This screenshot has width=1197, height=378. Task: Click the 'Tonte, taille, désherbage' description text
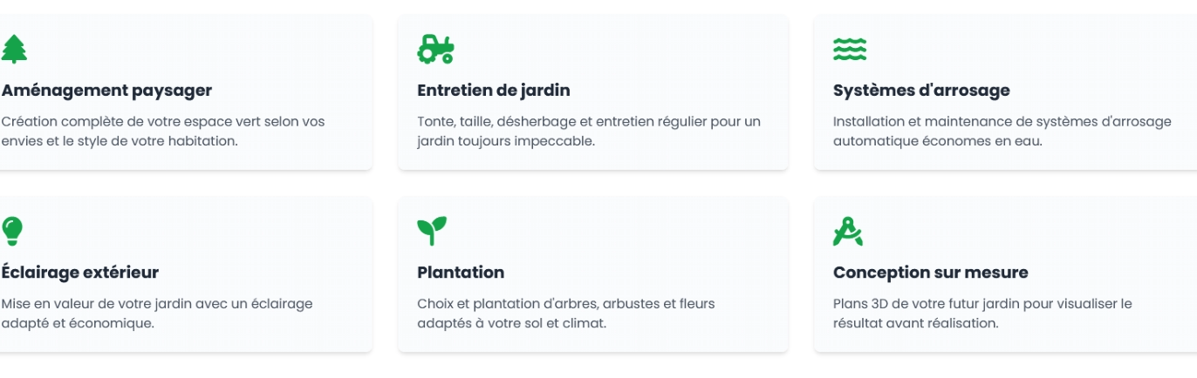pos(588,131)
